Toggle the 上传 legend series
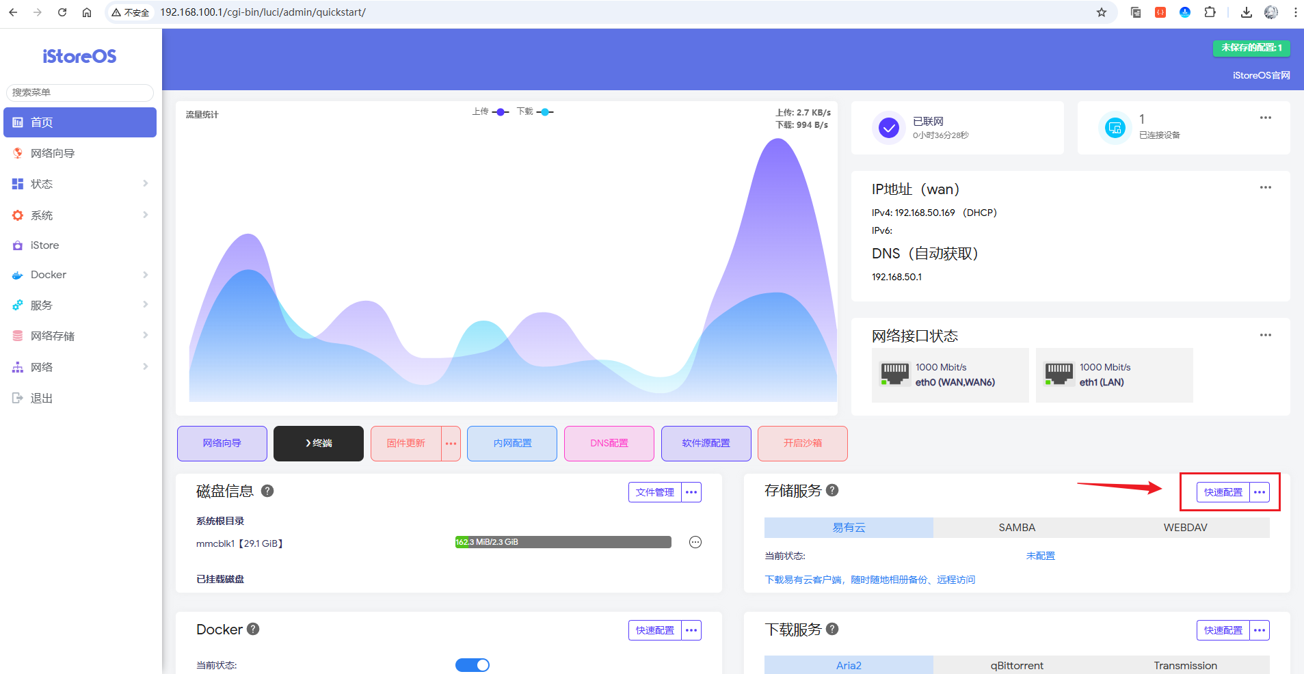 click(491, 111)
